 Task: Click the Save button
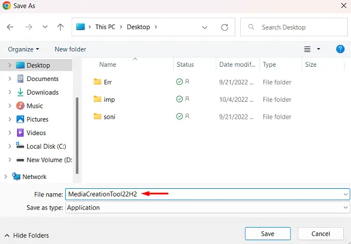[x=268, y=234]
